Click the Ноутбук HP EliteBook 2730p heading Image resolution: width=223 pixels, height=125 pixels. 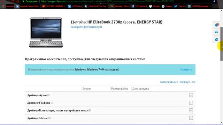117,22
